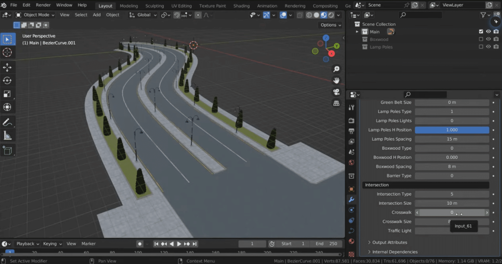Enable the Lamp Poles collection checkbox
The width and height of the screenshot is (502, 264).
[x=481, y=47]
